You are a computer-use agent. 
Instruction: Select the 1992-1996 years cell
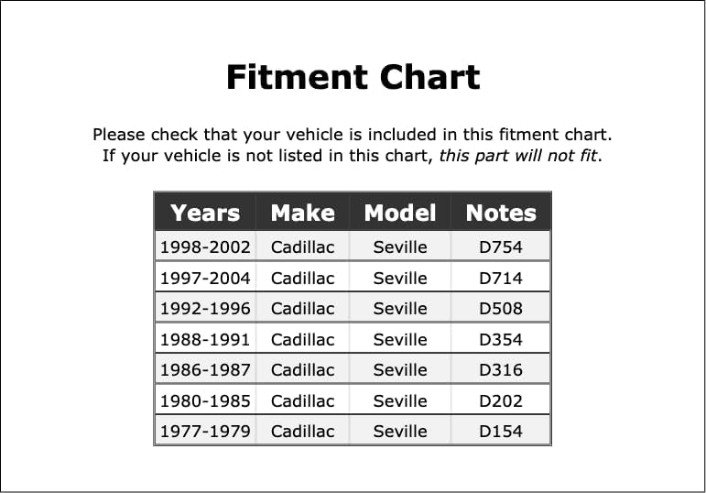click(x=205, y=308)
